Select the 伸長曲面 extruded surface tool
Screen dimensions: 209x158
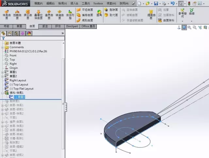pos(7,14)
